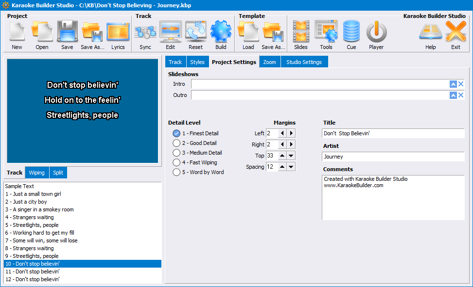Image resolution: width=473 pixels, height=287 pixels.
Task: Create a New project
Action: tap(17, 35)
